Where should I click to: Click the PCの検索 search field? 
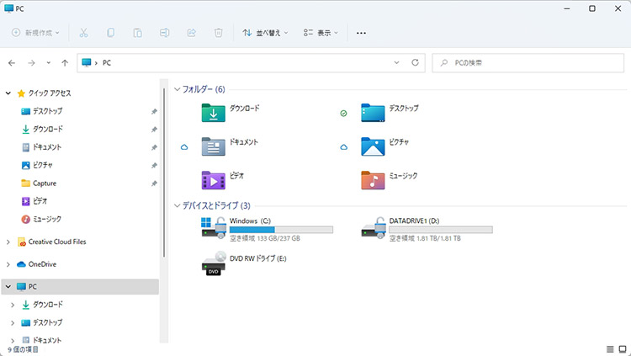(x=528, y=62)
